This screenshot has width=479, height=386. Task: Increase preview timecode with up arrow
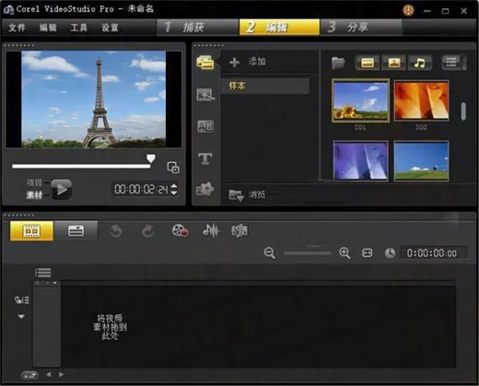(x=174, y=186)
